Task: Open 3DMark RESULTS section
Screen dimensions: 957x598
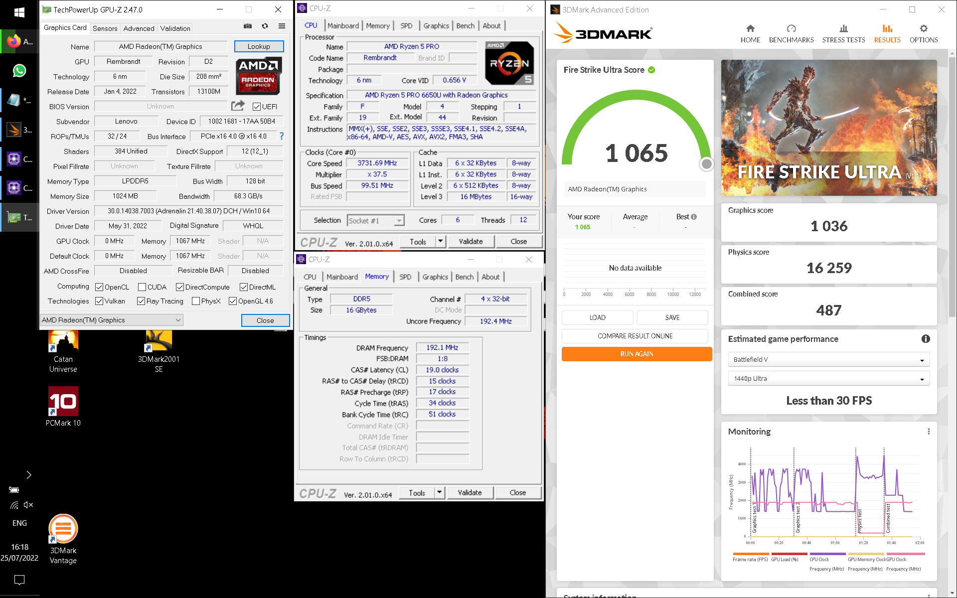Action: [887, 34]
